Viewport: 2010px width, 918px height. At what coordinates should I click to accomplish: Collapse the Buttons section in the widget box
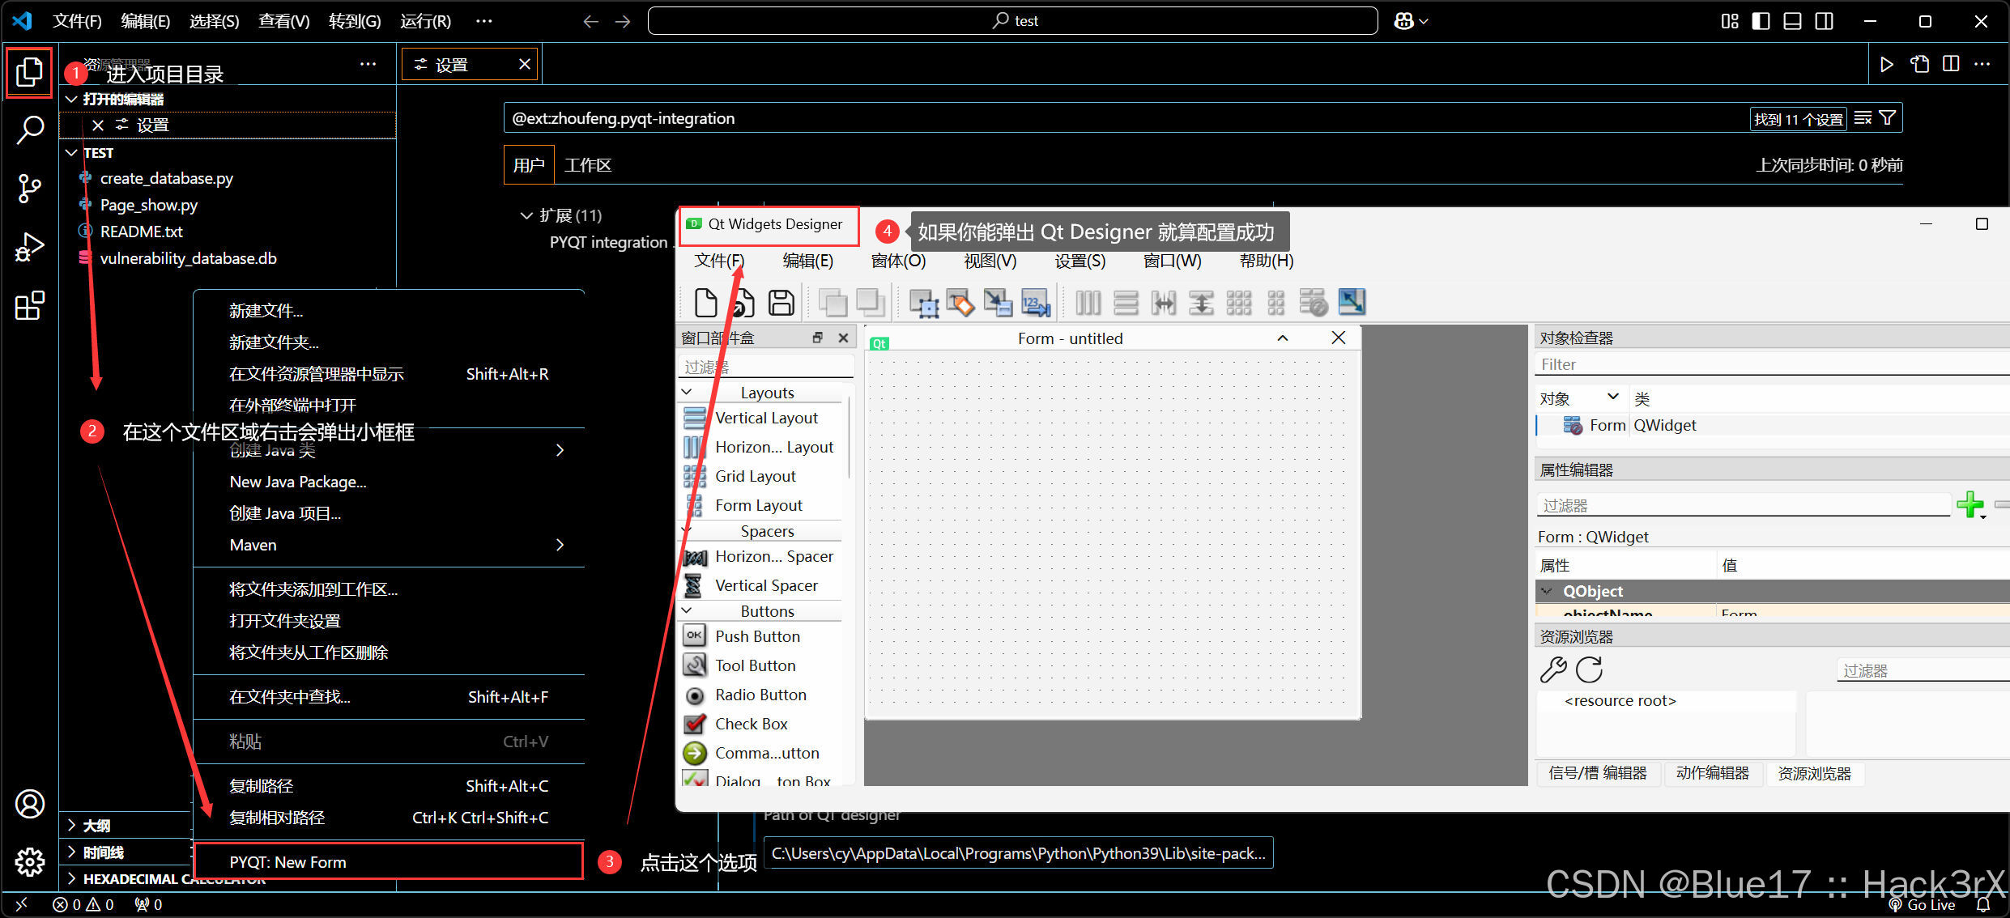(687, 610)
